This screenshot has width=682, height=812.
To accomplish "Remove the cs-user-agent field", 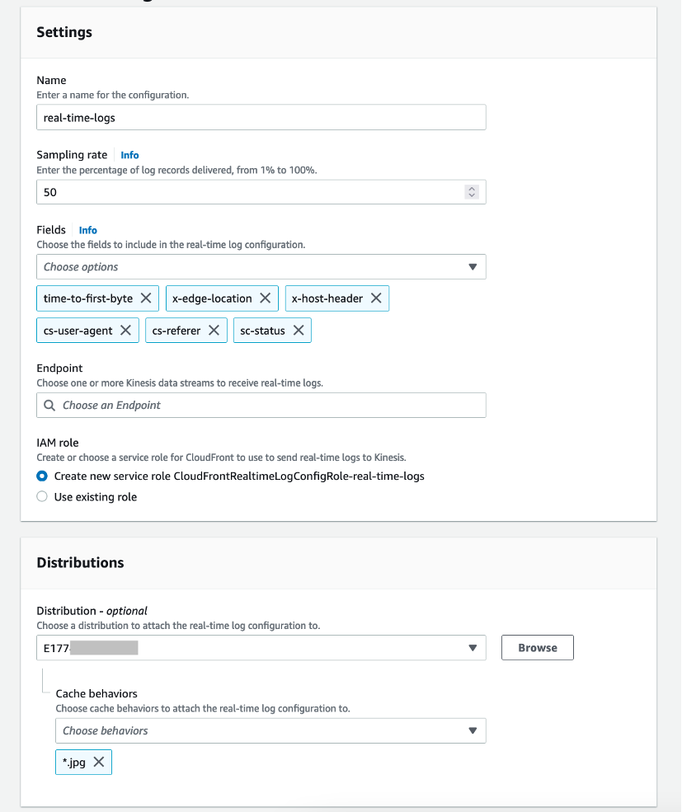I will point(125,330).
